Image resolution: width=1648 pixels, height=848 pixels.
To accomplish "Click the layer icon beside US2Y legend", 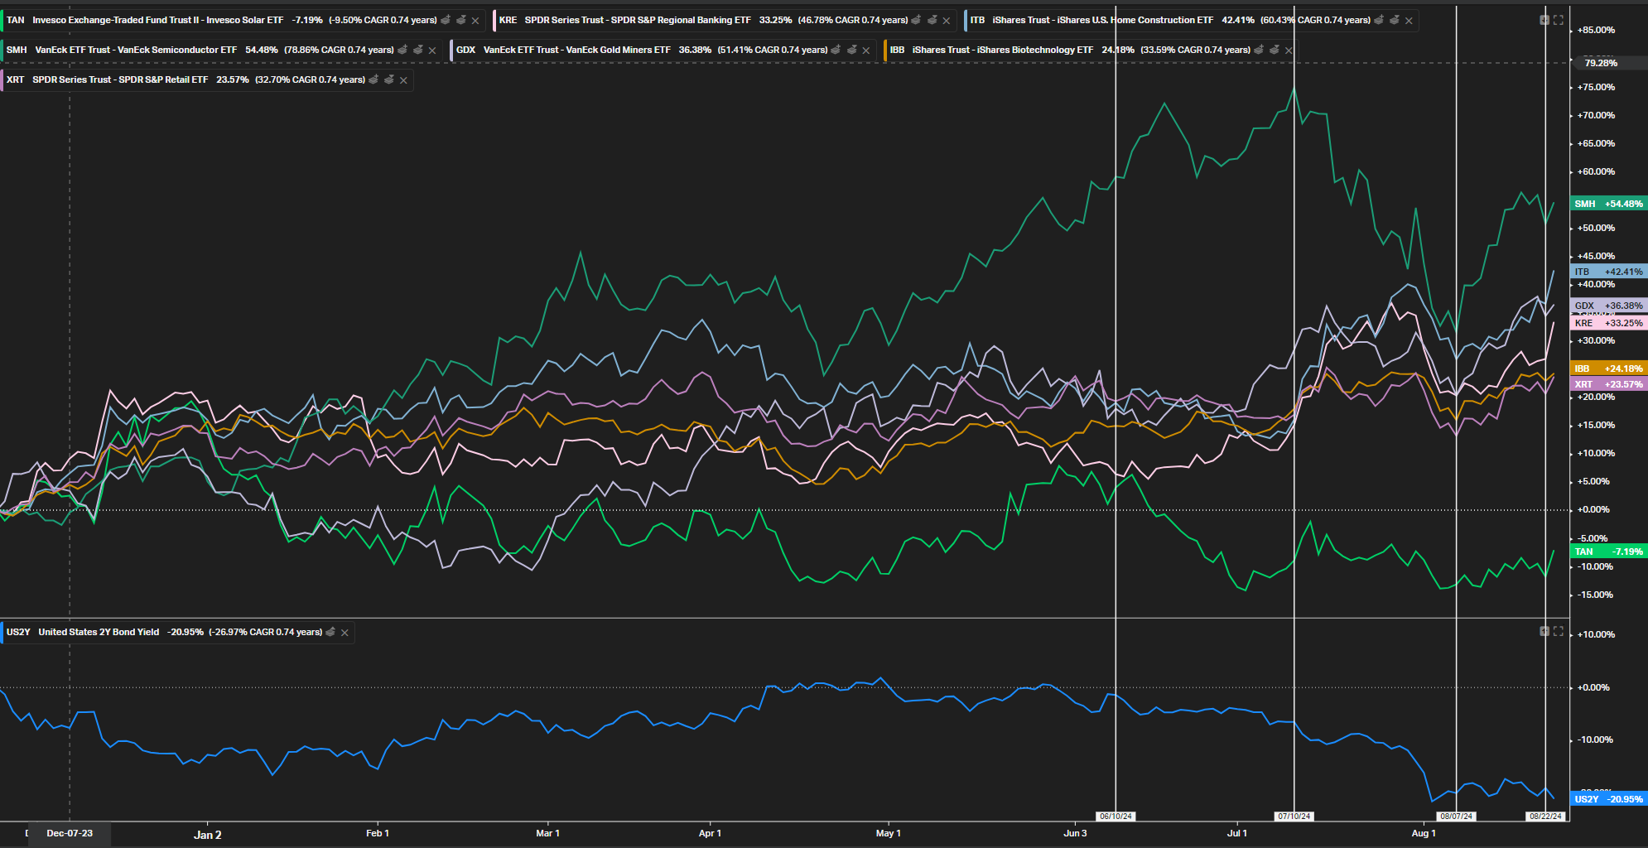I will point(331,632).
